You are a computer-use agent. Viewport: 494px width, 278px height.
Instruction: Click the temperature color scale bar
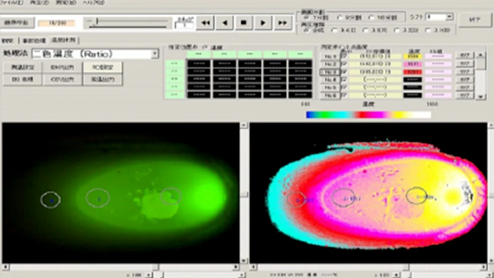369,115
